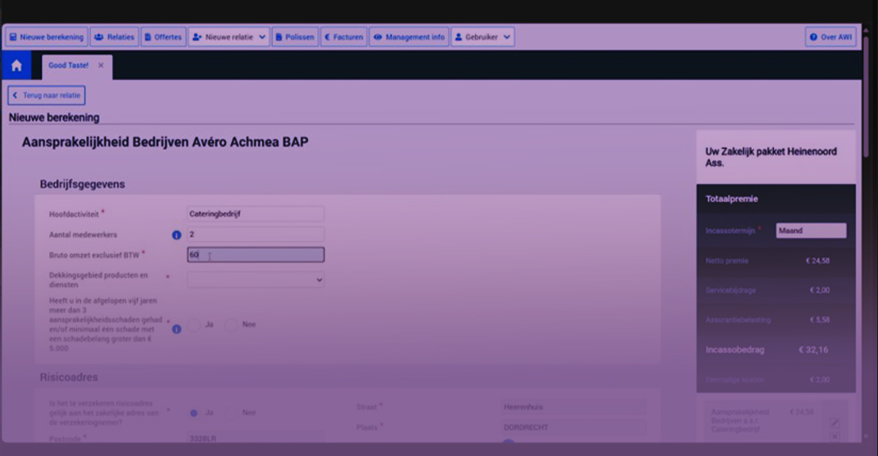The height and width of the screenshot is (456, 878).
Task: Click the Straat input field
Action: [x=573, y=407]
